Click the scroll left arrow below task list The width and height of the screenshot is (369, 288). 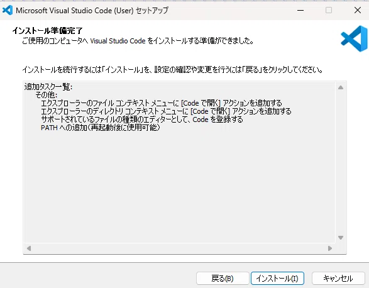tap(29, 248)
